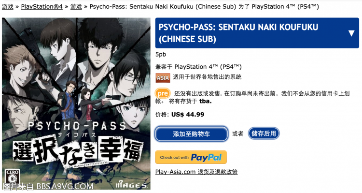The width and height of the screenshot is (362, 193).
Task: Go to PlayStation®4 breadcrumb link
Action: [x=42, y=6]
